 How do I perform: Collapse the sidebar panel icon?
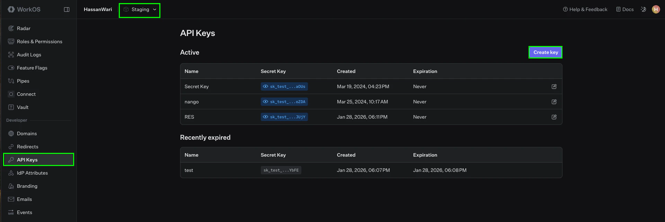pyautogui.click(x=67, y=10)
